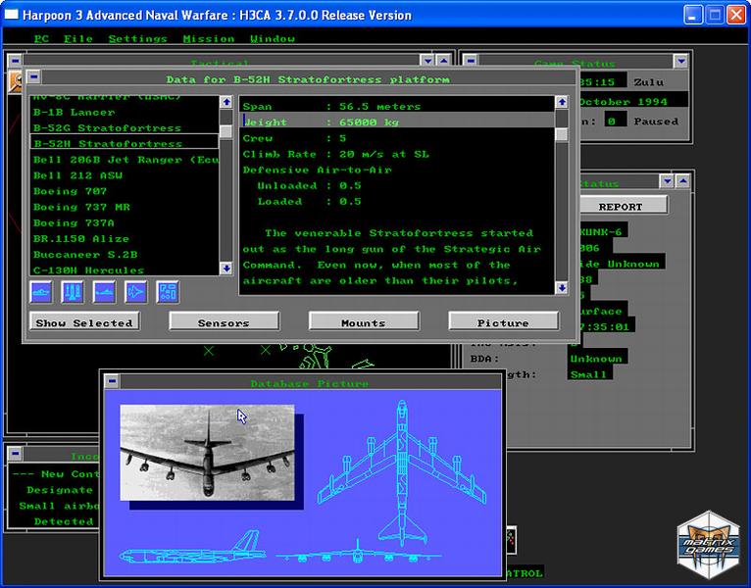Open the Window menu
The image size is (751, 588).
[273, 39]
